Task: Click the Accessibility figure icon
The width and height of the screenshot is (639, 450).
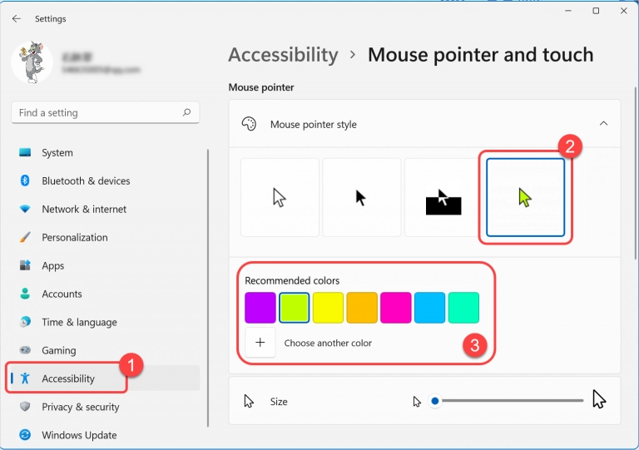Action: (25, 378)
